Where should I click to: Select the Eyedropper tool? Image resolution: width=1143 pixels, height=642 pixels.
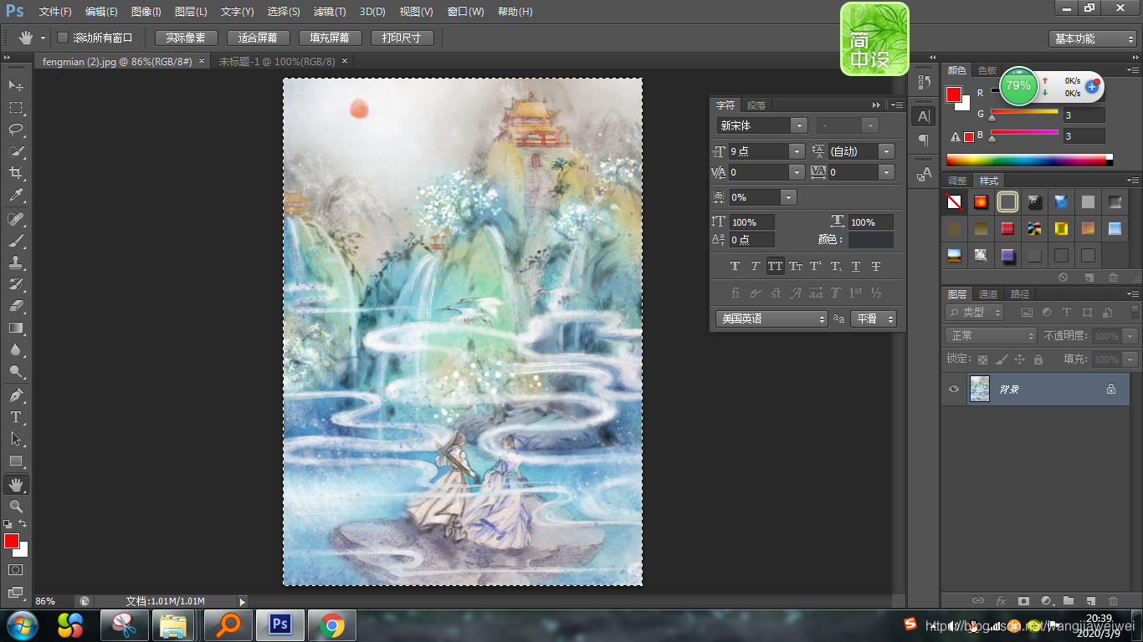tap(16, 196)
